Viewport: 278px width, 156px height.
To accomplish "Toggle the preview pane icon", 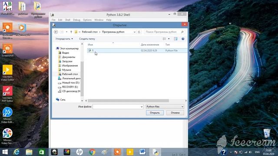I will pos(175,39).
